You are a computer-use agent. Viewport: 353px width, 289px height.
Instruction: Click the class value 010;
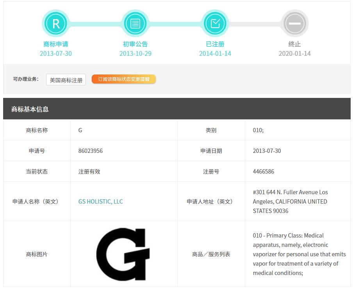coord(258,130)
